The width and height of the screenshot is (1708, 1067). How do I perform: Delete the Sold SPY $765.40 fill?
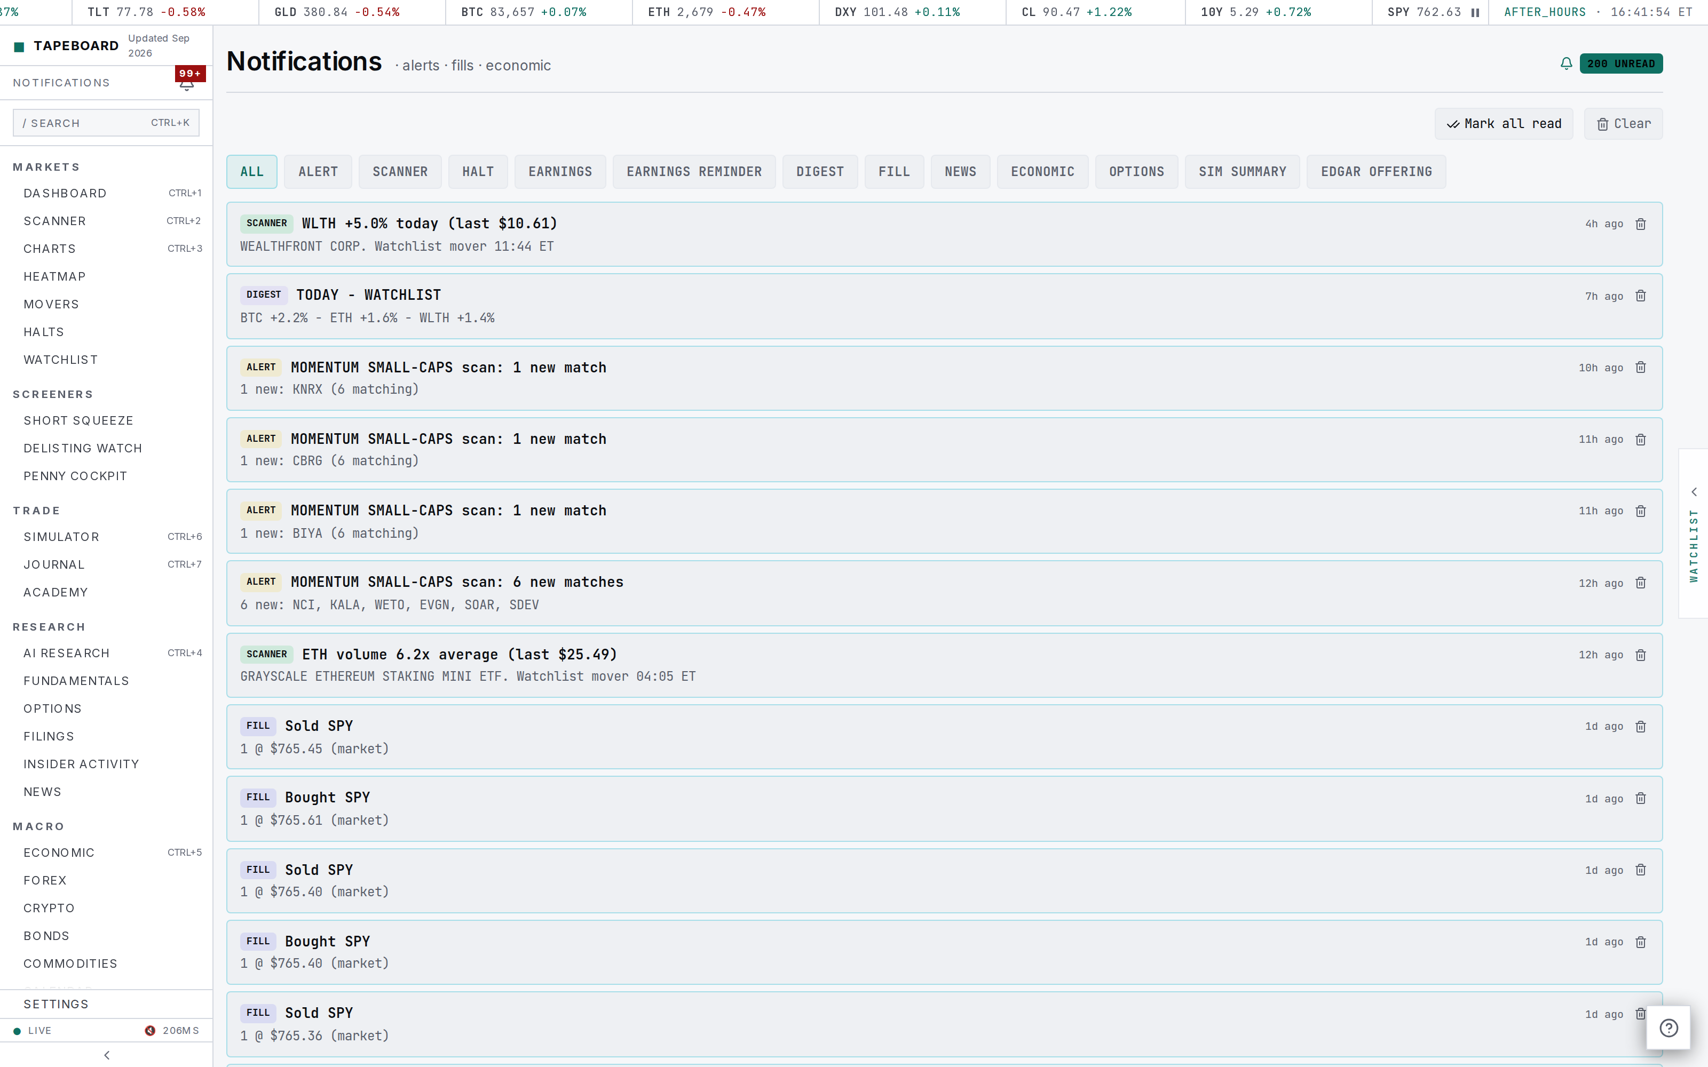pos(1641,870)
